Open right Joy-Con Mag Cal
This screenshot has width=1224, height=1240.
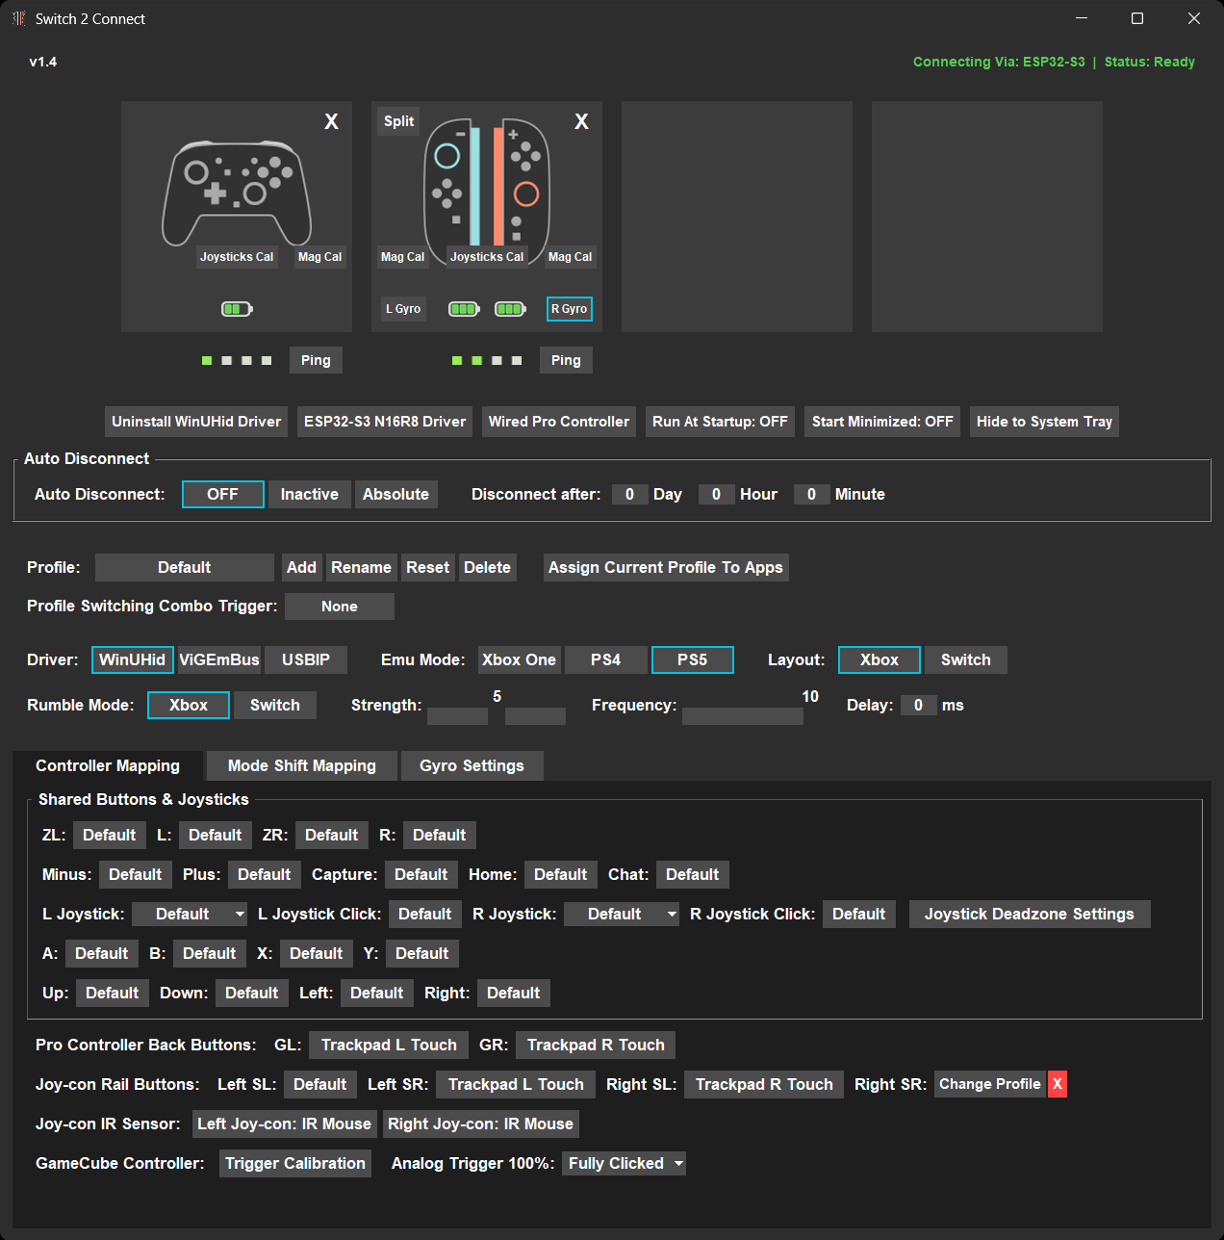coord(570,257)
